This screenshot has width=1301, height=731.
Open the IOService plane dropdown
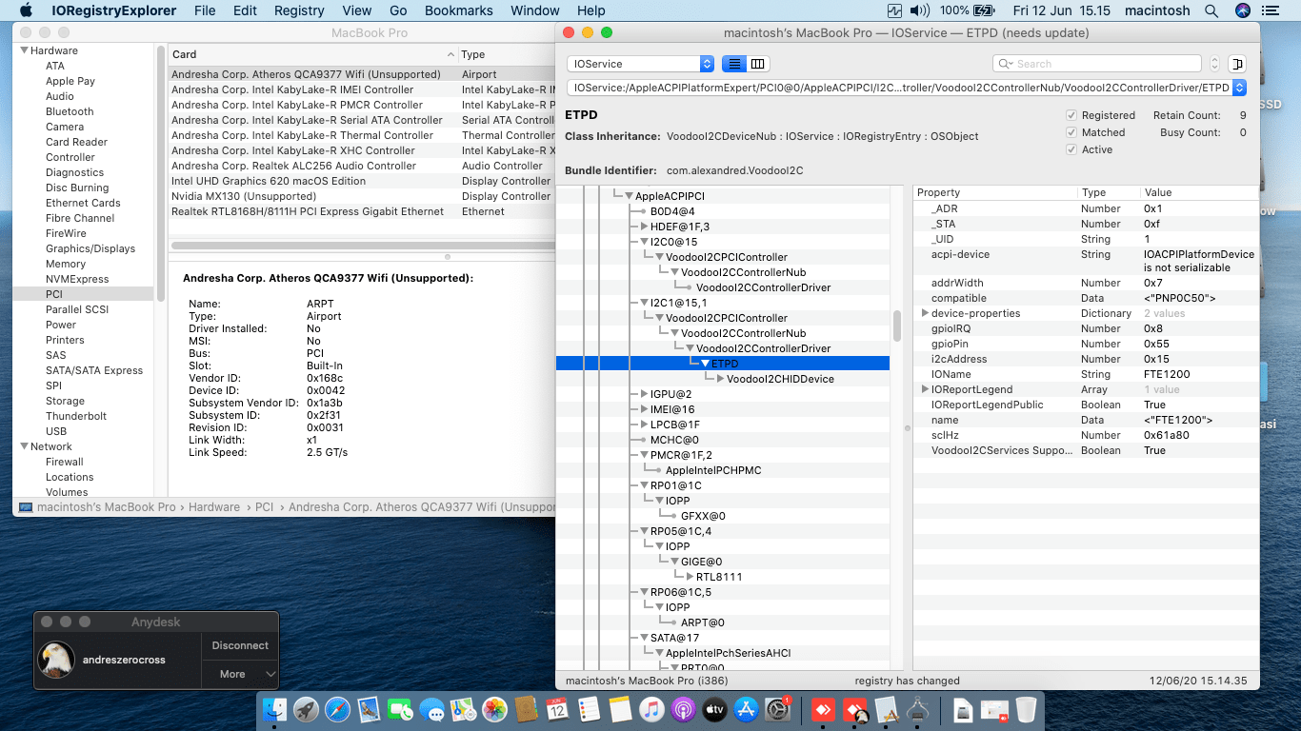[x=640, y=64]
